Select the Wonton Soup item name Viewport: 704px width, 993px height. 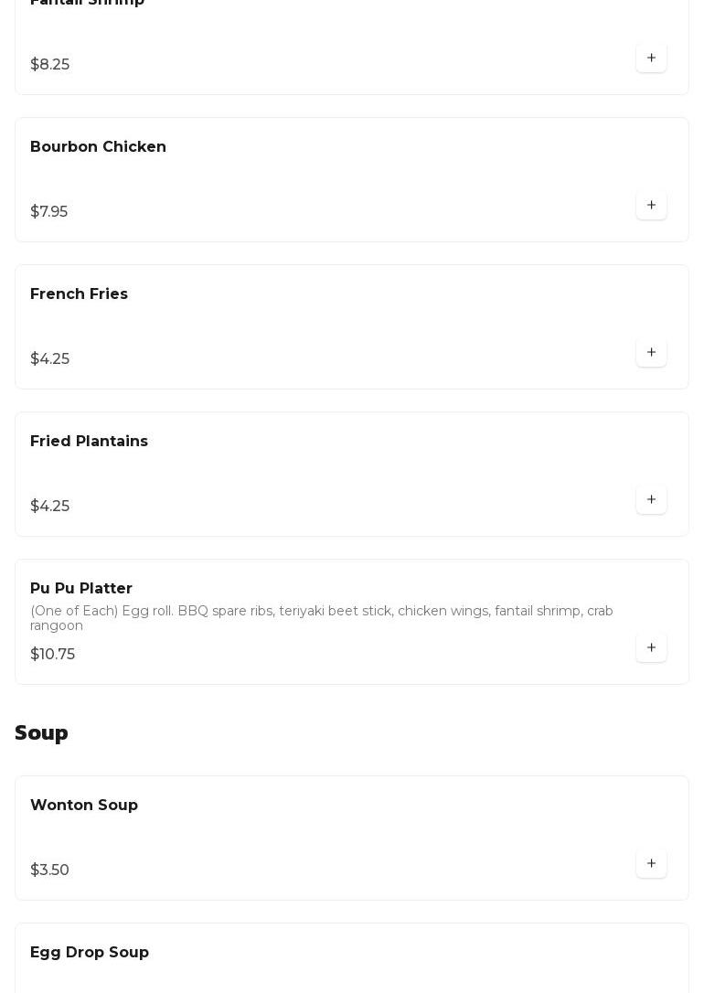(84, 806)
